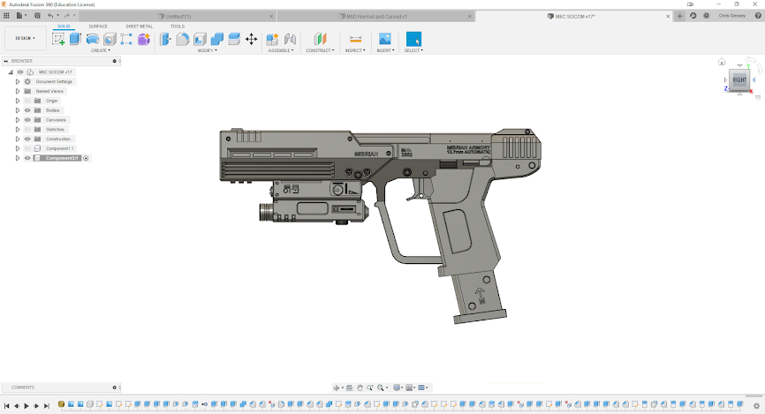Open the Sheet Metal tab

coord(139,26)
